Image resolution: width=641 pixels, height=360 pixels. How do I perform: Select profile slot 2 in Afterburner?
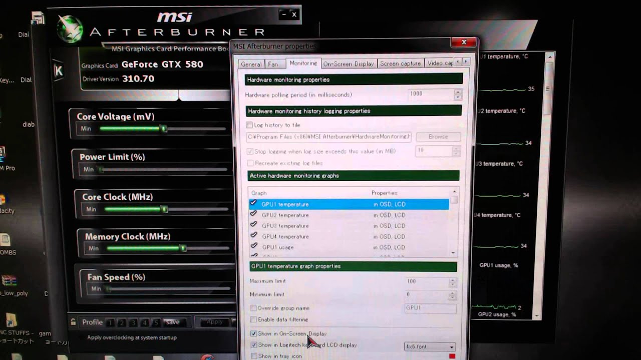tap(122, 322)
